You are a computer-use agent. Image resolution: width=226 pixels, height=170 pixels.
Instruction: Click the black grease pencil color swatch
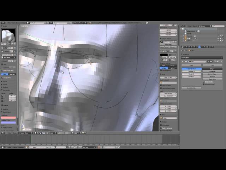164,55
